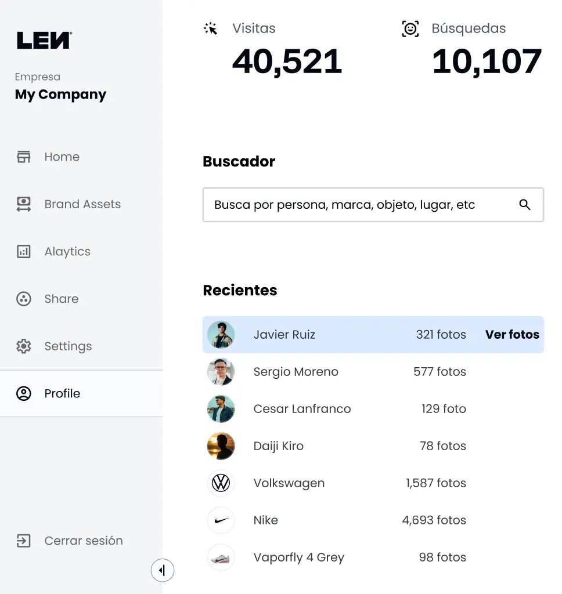This screenshot has width=562, height=594.
Task: Click the Profile person icon
Action: (23, 394)
